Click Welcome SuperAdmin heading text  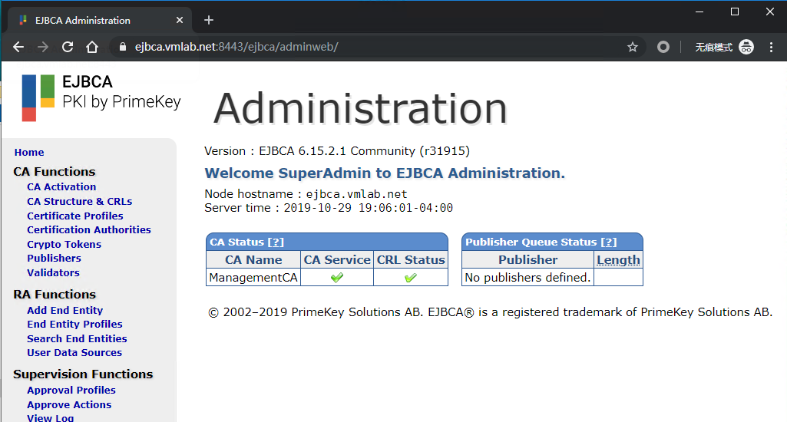pos(385,173)
